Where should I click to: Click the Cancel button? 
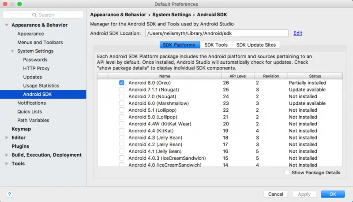(275, 194)
